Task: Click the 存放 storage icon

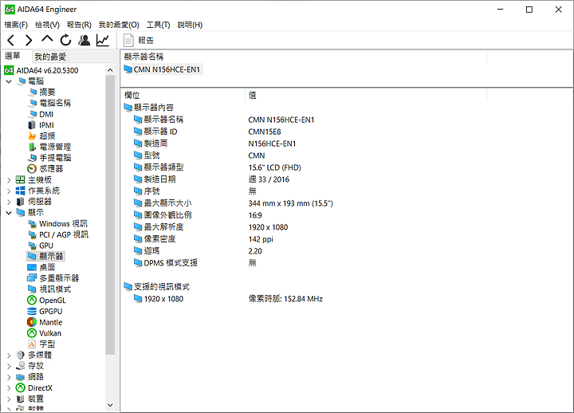Action: tap(21, 366)
